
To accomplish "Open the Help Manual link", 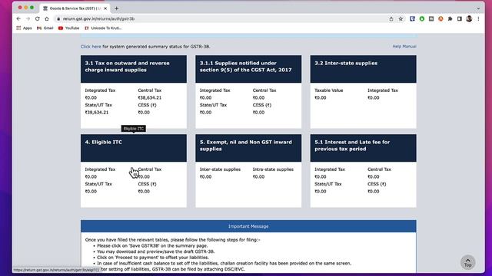I will (404, 46).
